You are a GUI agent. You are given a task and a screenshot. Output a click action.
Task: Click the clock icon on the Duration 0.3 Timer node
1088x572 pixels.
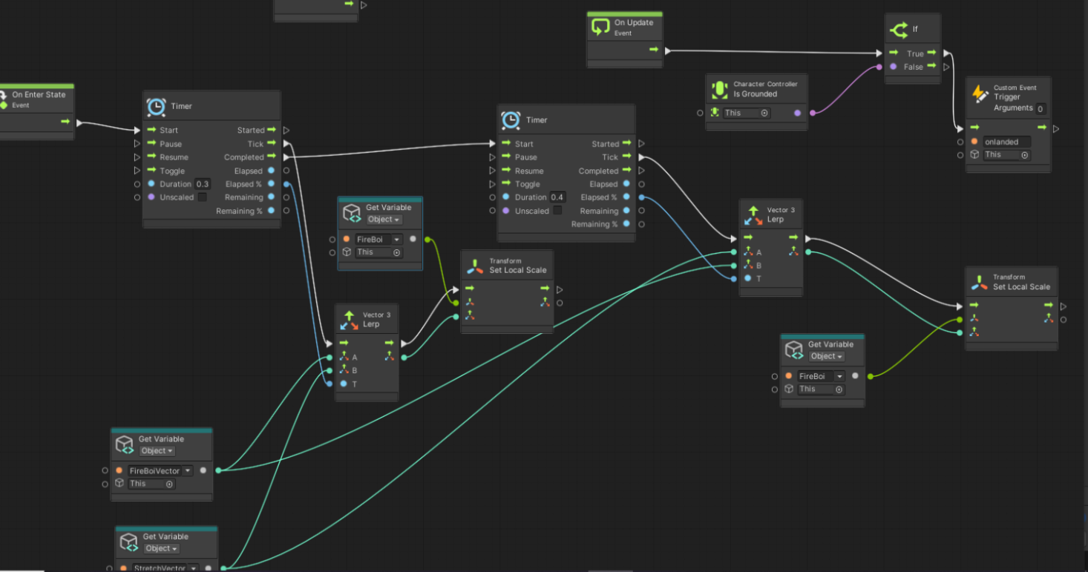[156, 107]
